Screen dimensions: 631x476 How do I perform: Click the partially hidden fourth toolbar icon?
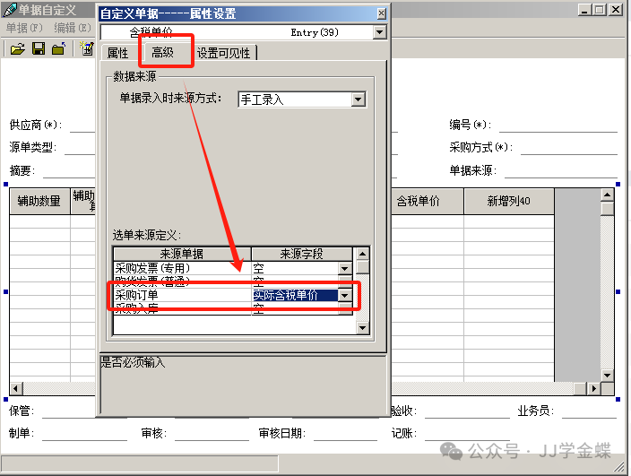(88, 49)
